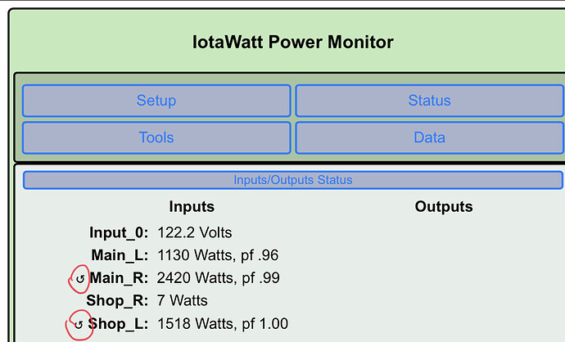Click the 122.2 Volts reading

pos(195,232)
